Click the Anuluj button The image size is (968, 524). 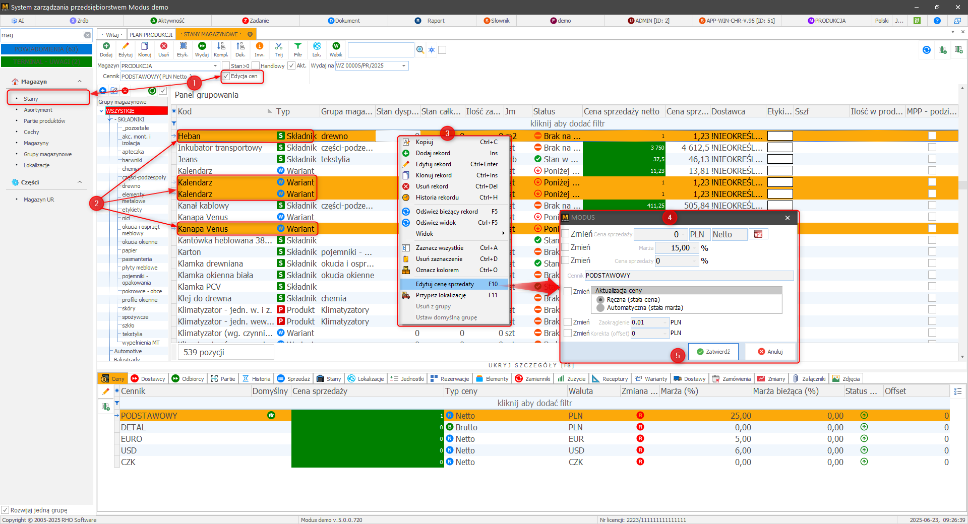770,352
